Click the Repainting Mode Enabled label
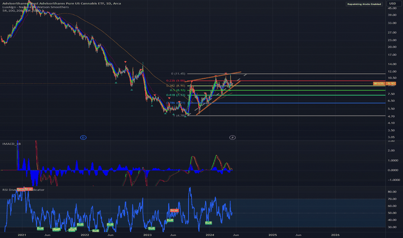The width and height of the screenshot is (403, 238). (x=364, y=4)
